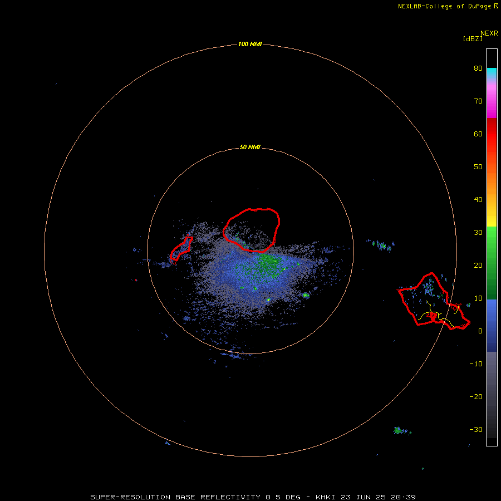501x501 pixels.
Task: Click the 40 dBZ scale value
Action: point(478,200)
